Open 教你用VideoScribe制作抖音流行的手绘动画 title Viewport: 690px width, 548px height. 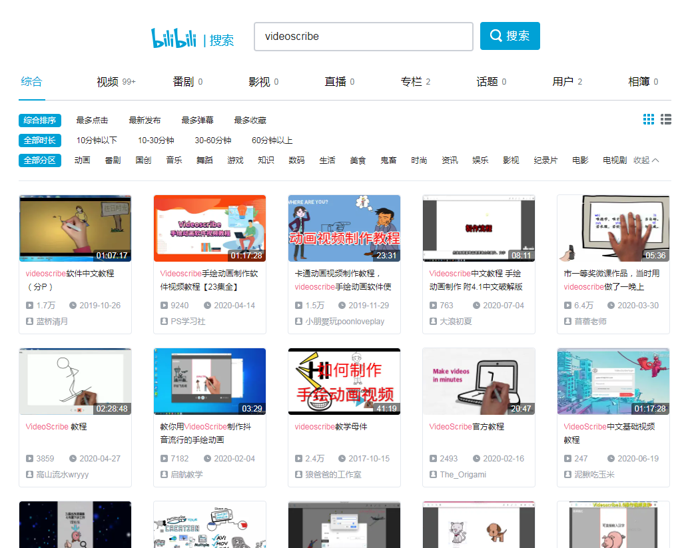[206, 433]
